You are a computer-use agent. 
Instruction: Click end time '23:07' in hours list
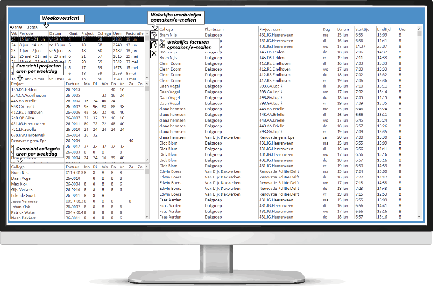click(382, 46)
